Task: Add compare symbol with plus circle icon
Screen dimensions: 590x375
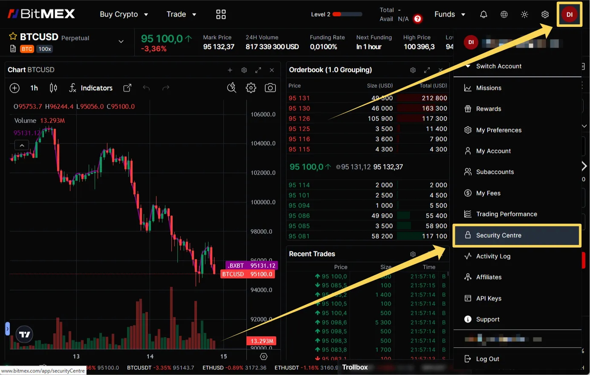Action: coord(14,88)
